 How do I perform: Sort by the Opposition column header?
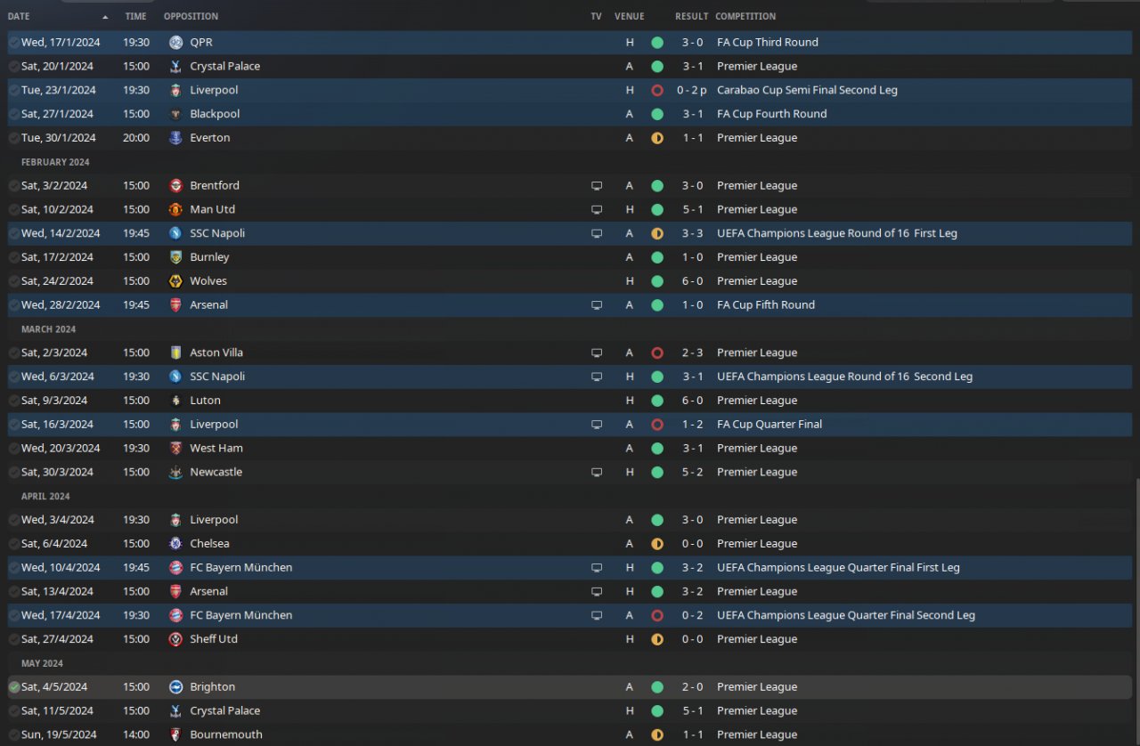tap(191, 16)
